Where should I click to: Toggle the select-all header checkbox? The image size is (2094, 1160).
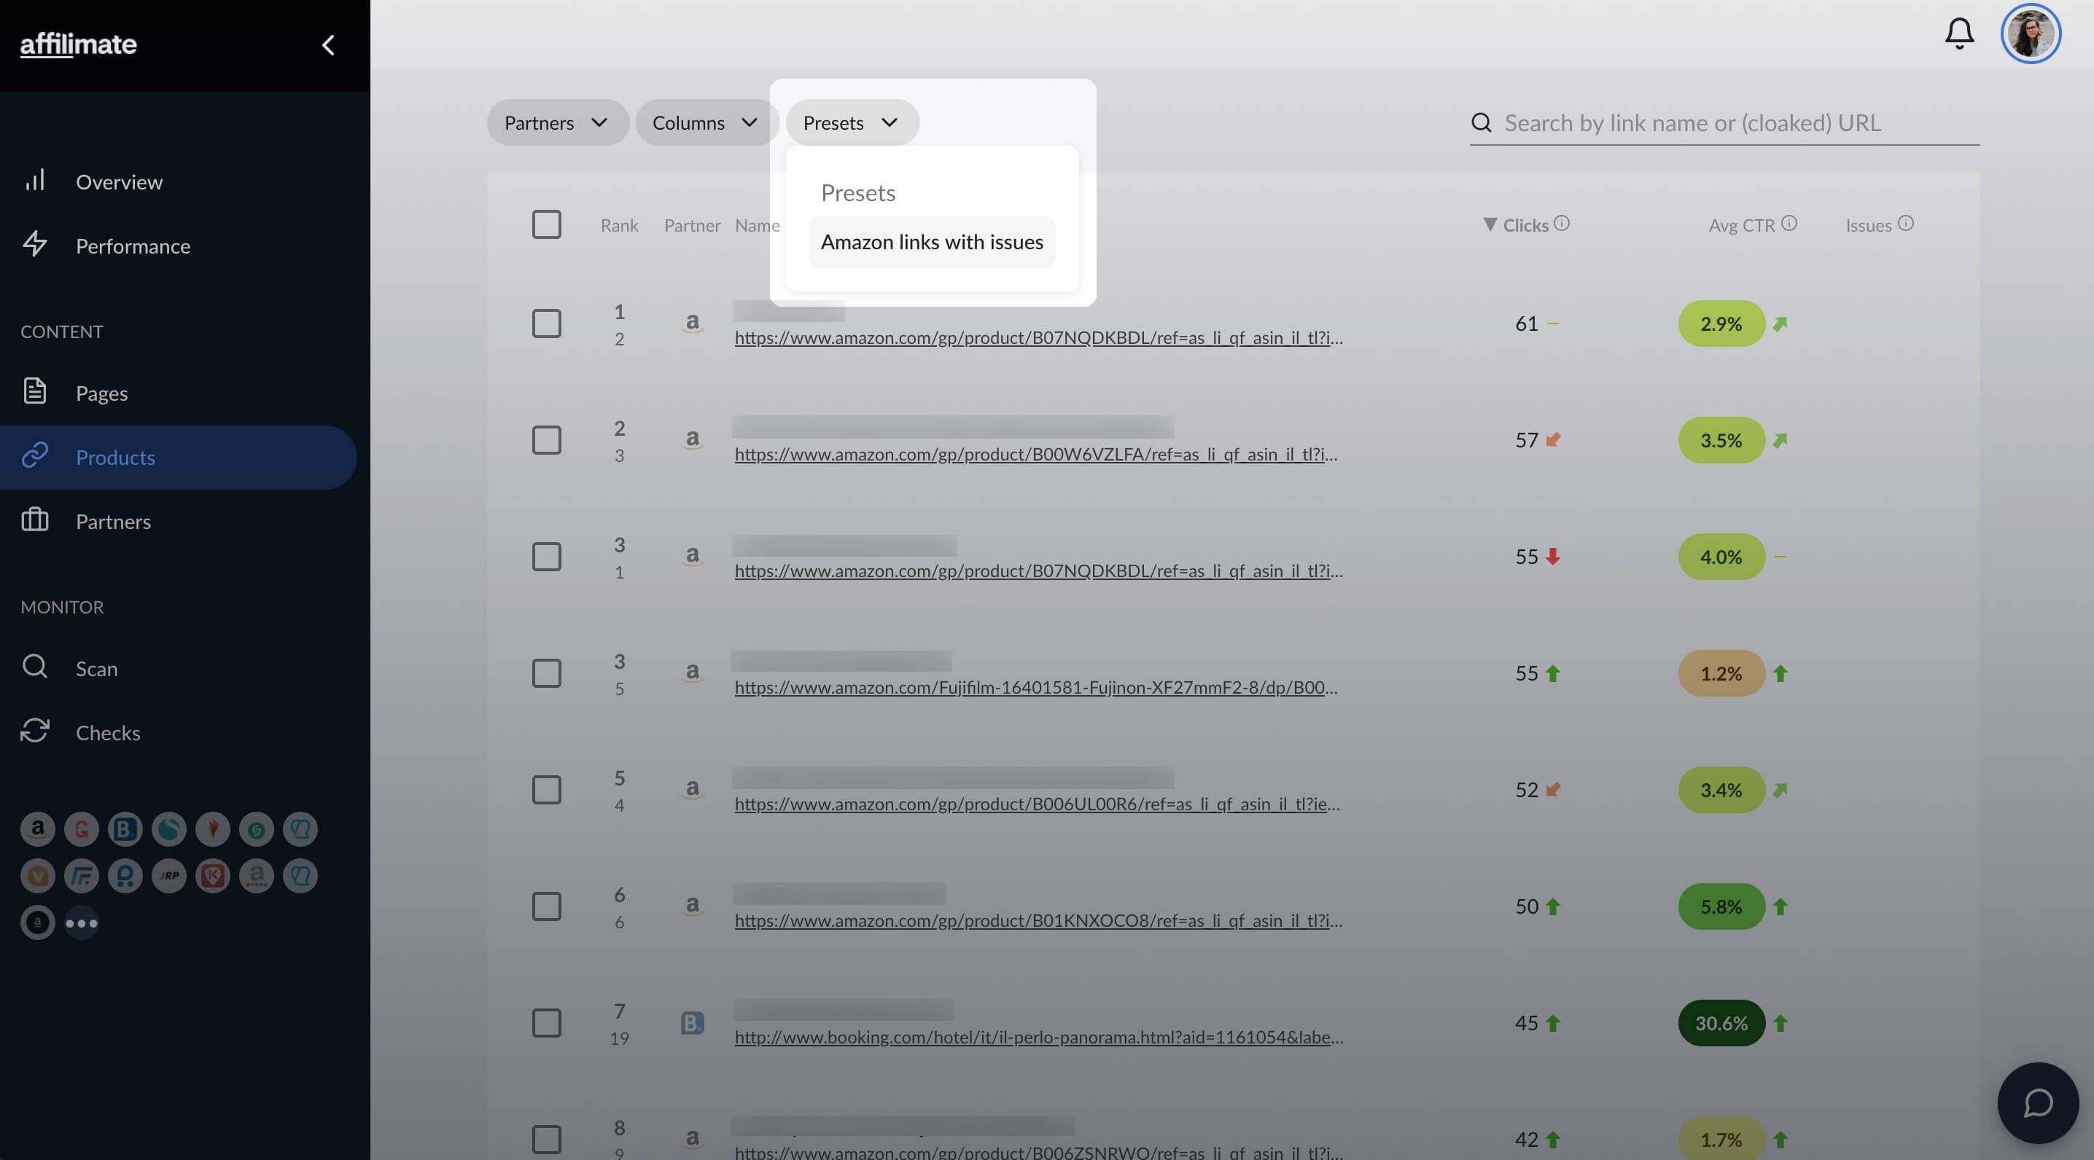[546, 224]
